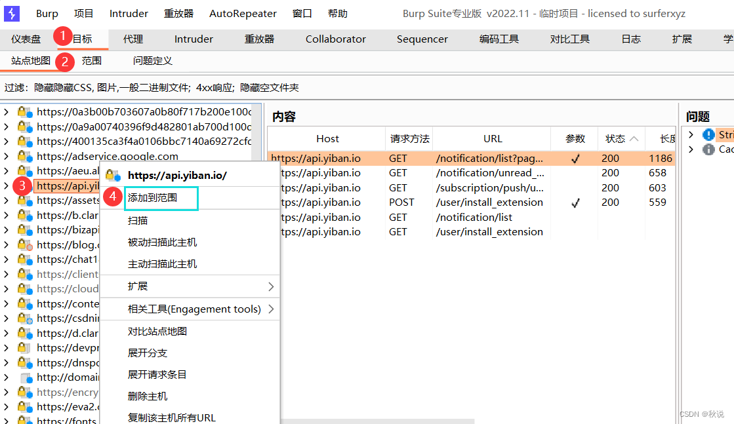The height and width of the screenshot is (424, 734).
Task: Open the 范围 sub-tab
Action: (91, 61)
